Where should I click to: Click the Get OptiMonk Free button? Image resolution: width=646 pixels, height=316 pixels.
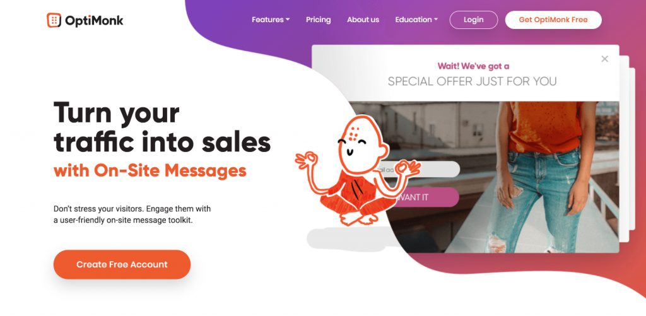pos(553,20)
